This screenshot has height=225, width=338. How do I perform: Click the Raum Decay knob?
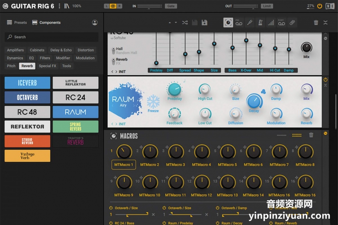(x=254, y=101)
